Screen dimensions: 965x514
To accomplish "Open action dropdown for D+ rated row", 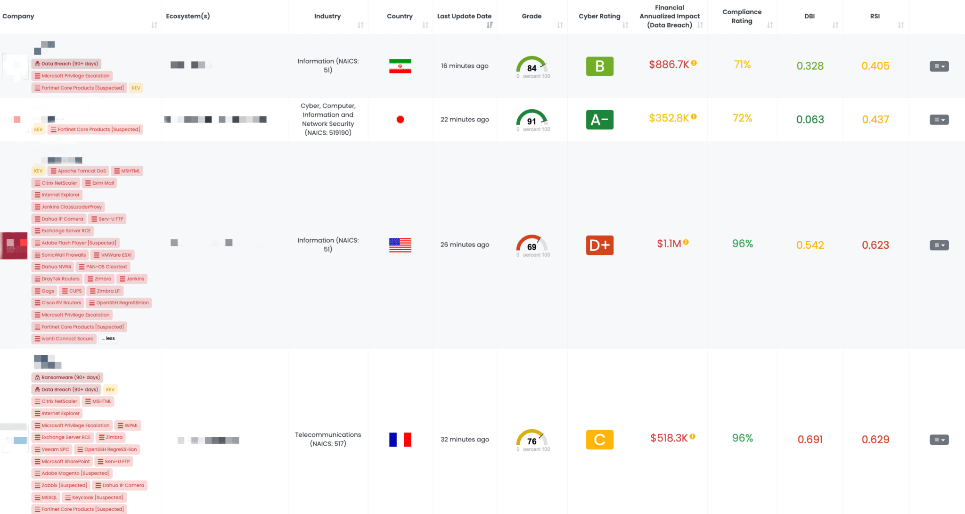I will pyautogui.click(x=939, y=245).
